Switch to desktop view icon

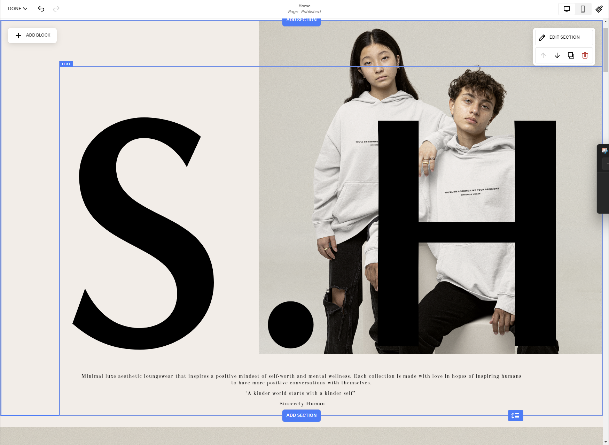click(567, 9)
